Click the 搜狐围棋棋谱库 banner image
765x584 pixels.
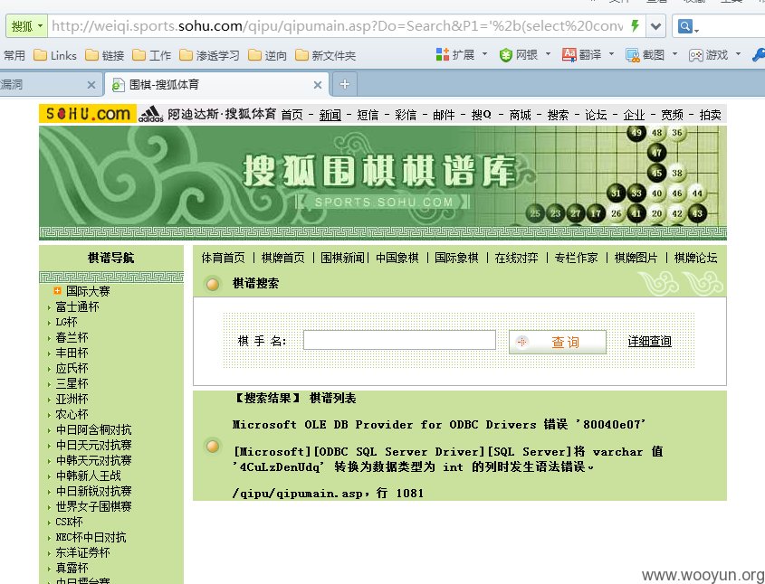[x=382, y=183]
